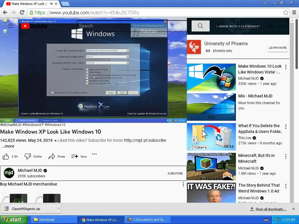Click ThioJoe channel name
This screenshot has width=299, height=224.
pyautogui.click(x=245, y=138)
